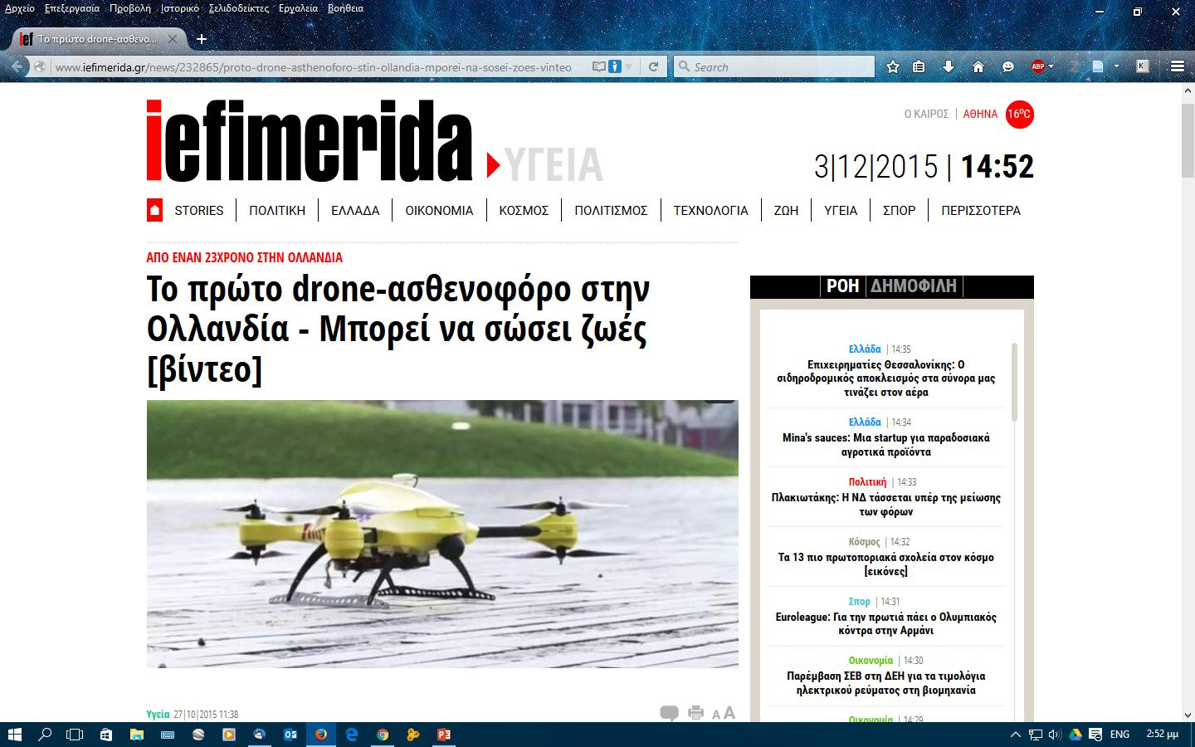Open a new browser tab
The height and width of the screenshot is (747, 1195).
pos(201,39)
